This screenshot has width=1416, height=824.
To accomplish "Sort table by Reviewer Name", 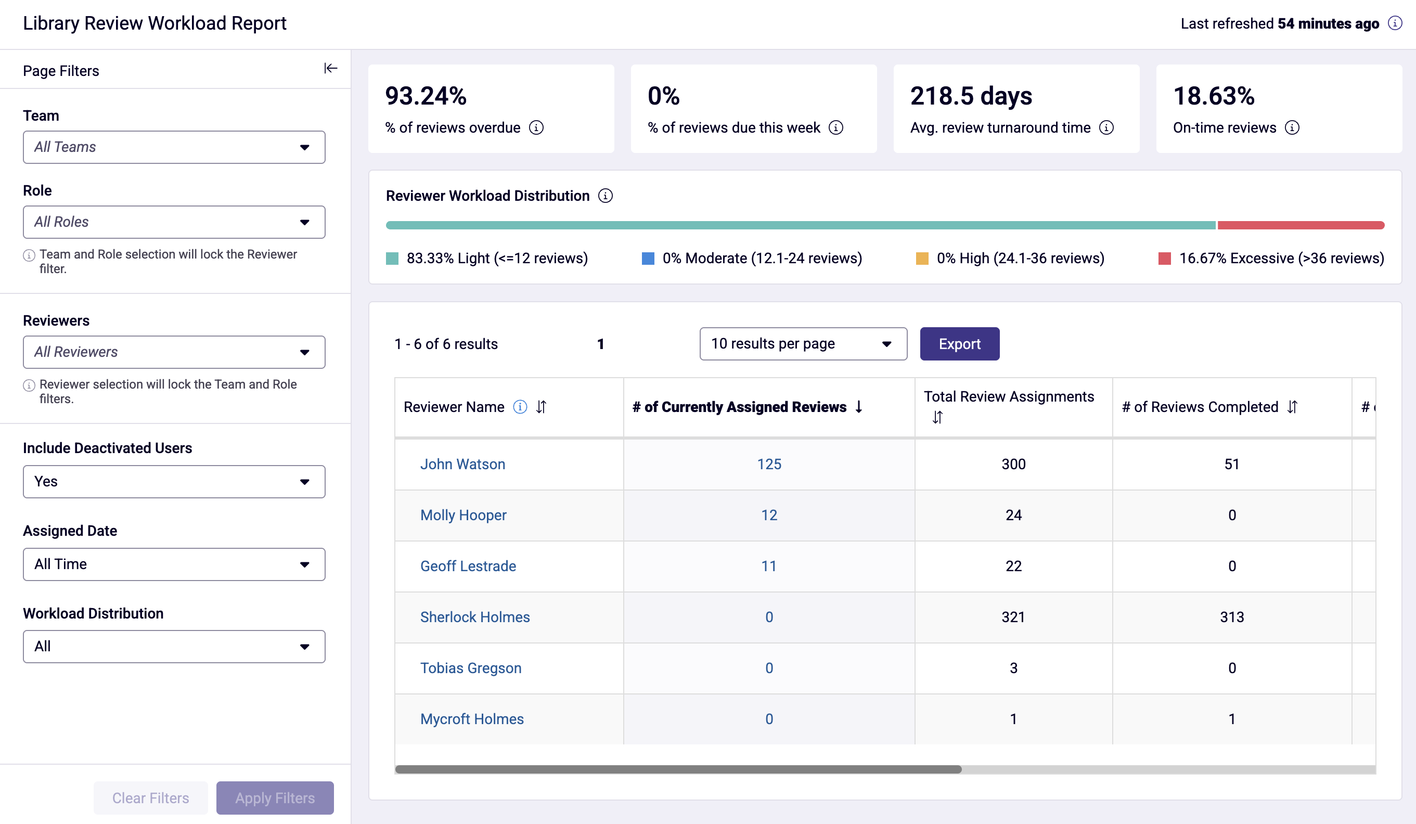I will pyautogui.click(x=541, y=406).
